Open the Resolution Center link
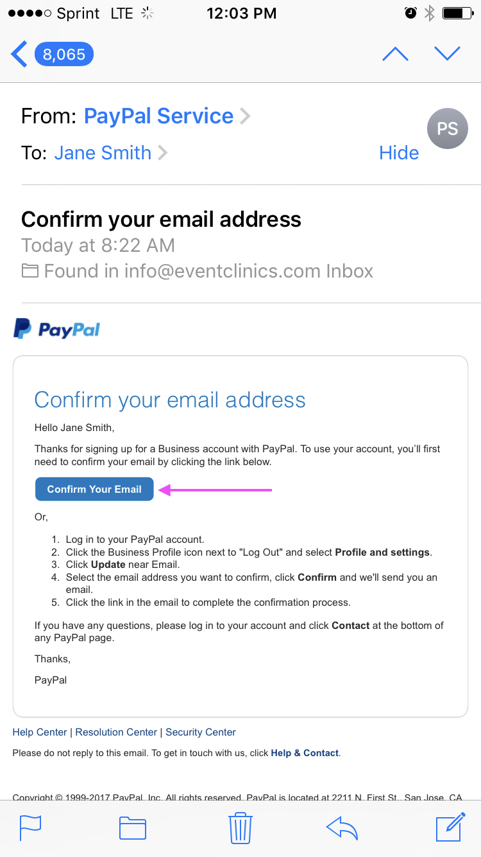The image size is (481, 857). click(x=116, y=732)
